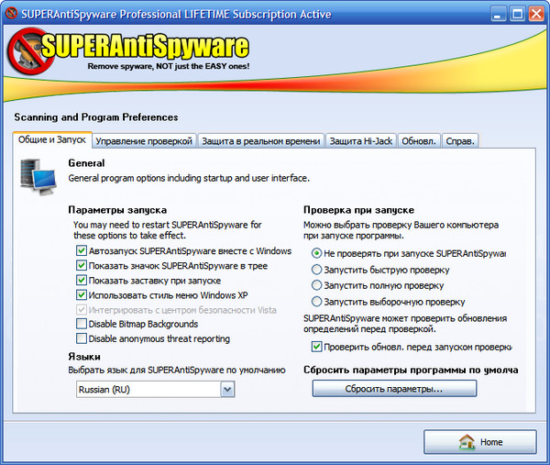The height and width of the screenshot is (465, 550).
Task: Toggle Использовать стиль меню Windows XP
Action: (x=82, y=295)
